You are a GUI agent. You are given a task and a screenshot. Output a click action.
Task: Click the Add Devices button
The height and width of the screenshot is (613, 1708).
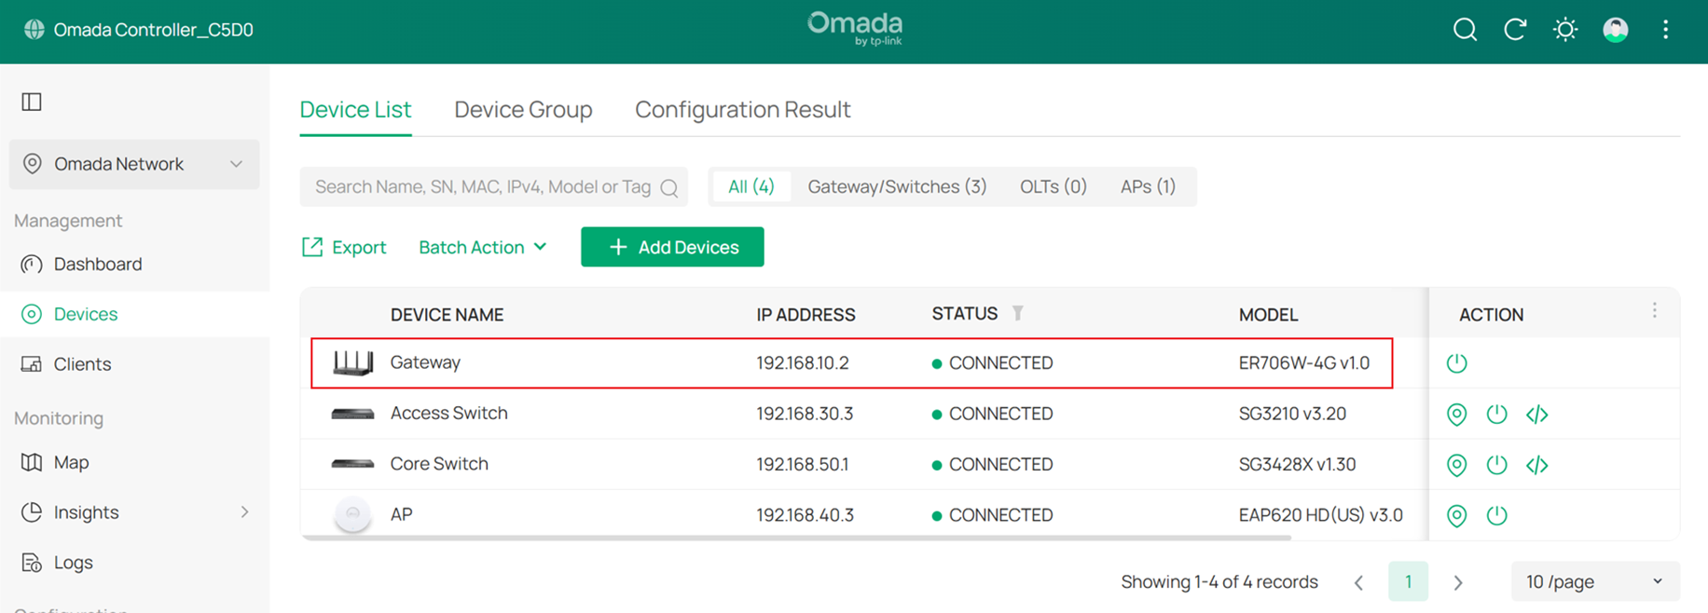(x=672, y=247)
